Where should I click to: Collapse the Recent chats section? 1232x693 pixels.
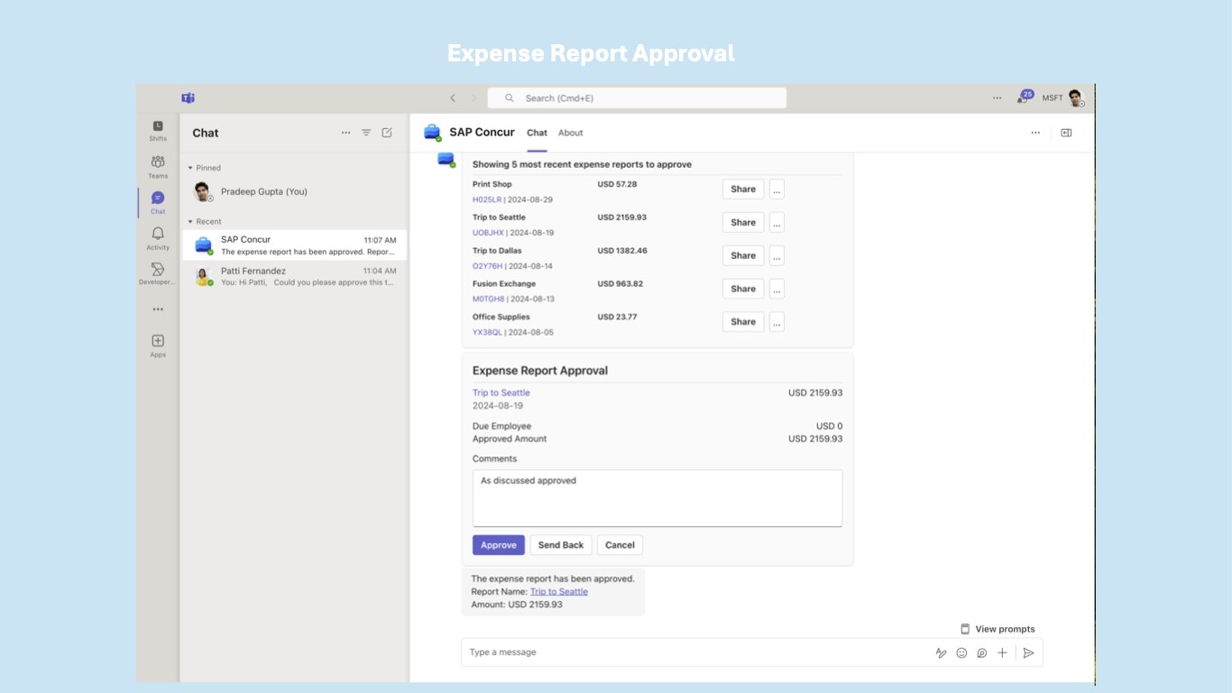pyautogui.click(x=190, y=221)
